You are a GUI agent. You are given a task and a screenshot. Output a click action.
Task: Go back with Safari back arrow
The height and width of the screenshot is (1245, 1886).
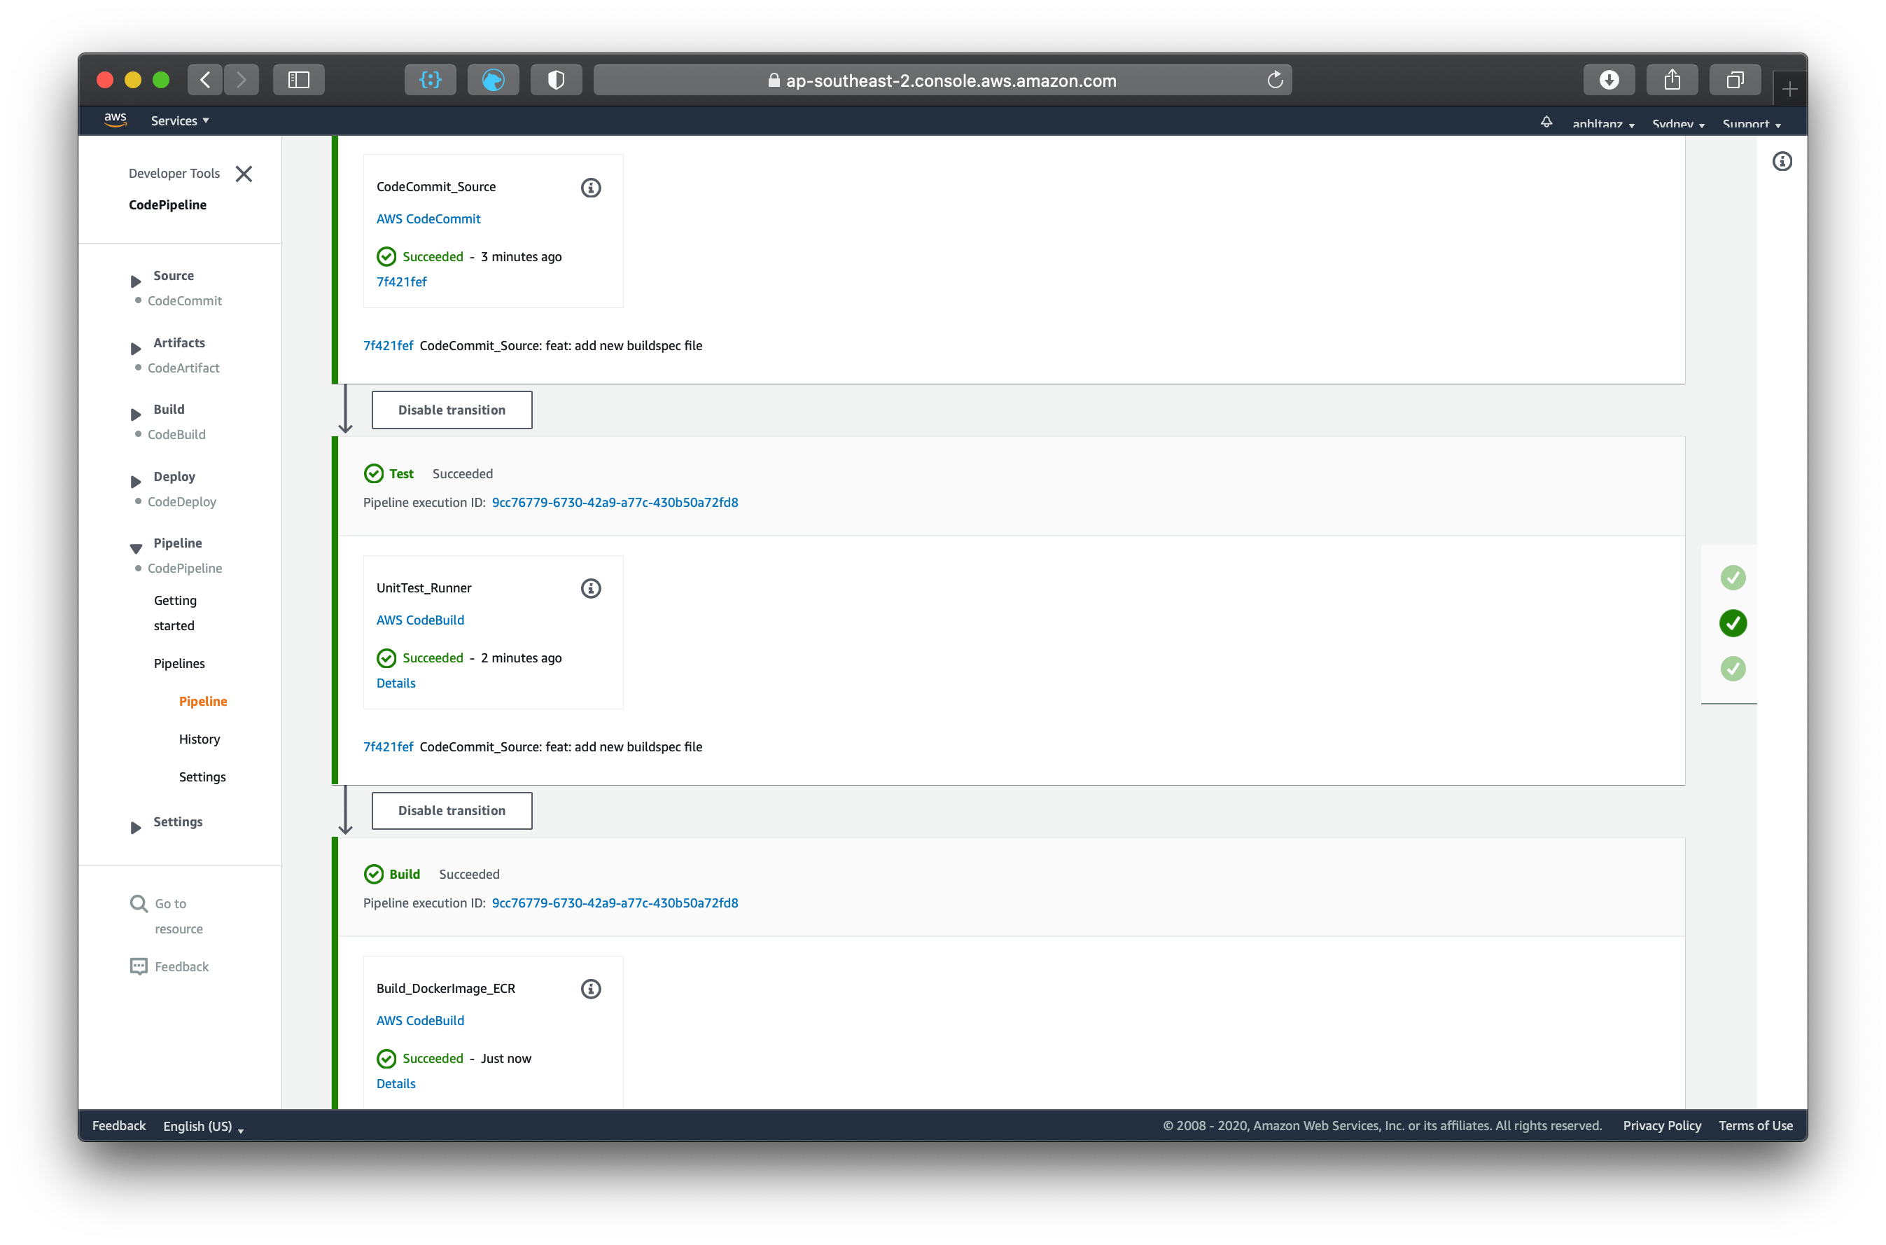205,81
